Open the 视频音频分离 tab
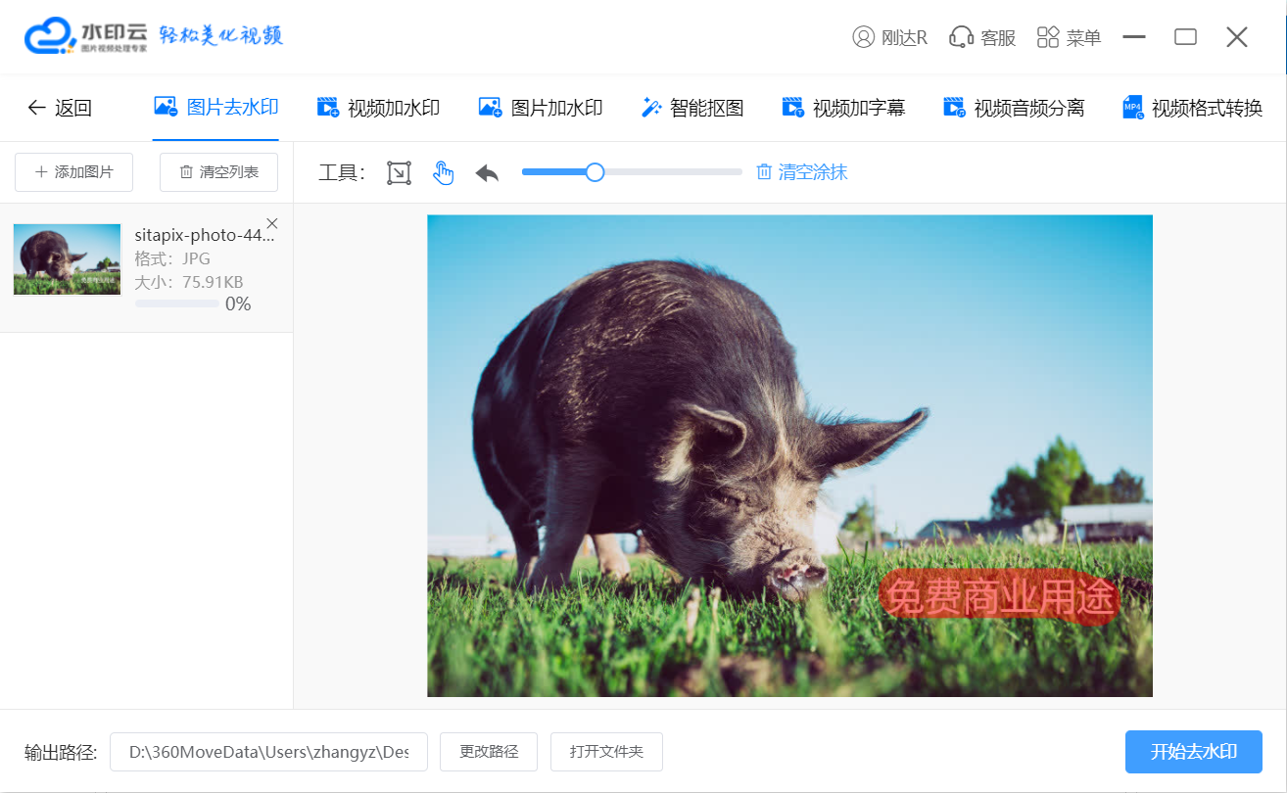1287x793 pixels. [x=1014, y=108]
